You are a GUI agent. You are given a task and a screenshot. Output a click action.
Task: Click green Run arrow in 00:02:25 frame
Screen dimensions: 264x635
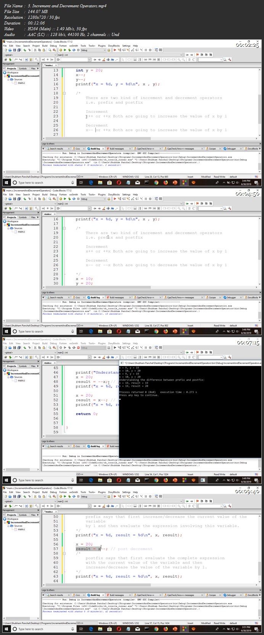coord(65,50)
